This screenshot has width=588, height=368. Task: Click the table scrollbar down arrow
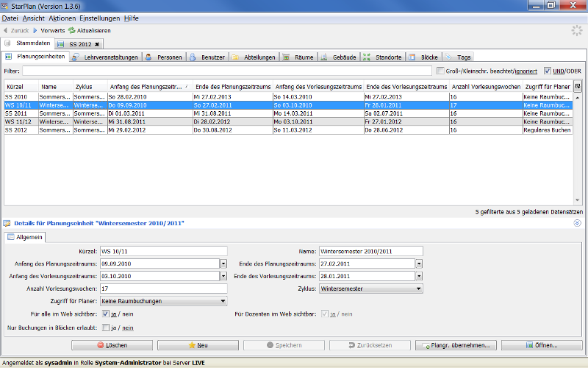[x=578, y=200]
